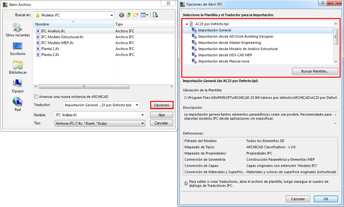This screenshot has width=344, height=207.
Task: Click the Ubicación de la Plantilla path field
Action: click(x=260, y=98)
